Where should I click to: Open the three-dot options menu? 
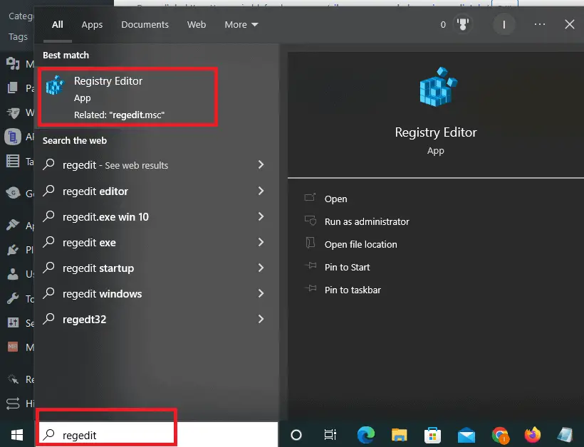coord(539,24)
